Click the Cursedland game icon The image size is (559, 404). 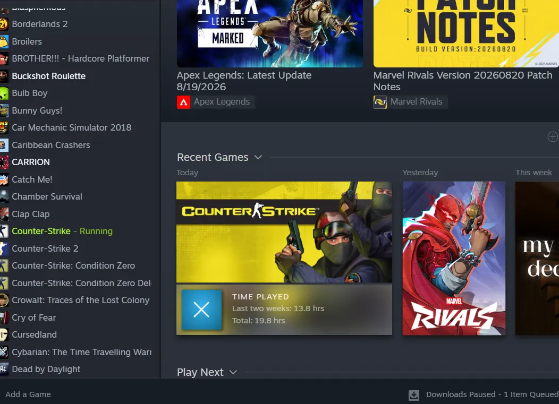tap(4, 335)
